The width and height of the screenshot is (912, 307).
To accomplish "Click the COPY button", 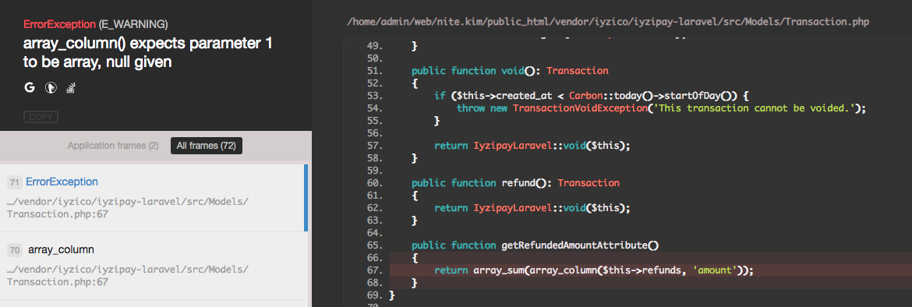I will [x=41, y=117].
